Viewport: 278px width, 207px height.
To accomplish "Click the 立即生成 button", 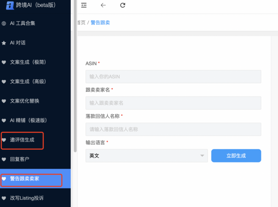I will pos(236,156).
